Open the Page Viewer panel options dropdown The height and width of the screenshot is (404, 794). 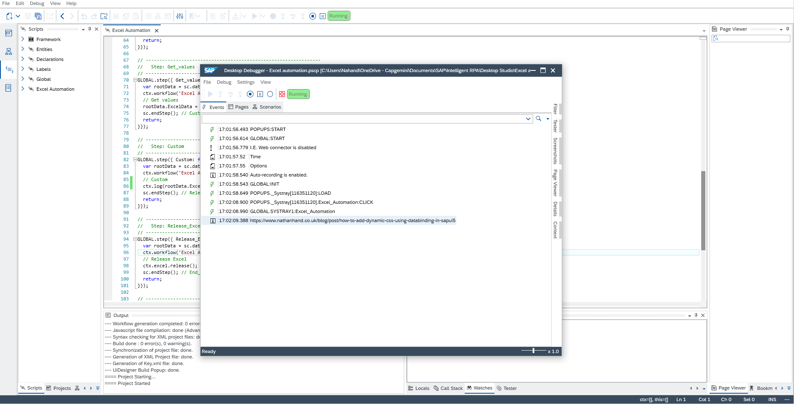coord(781,29)
